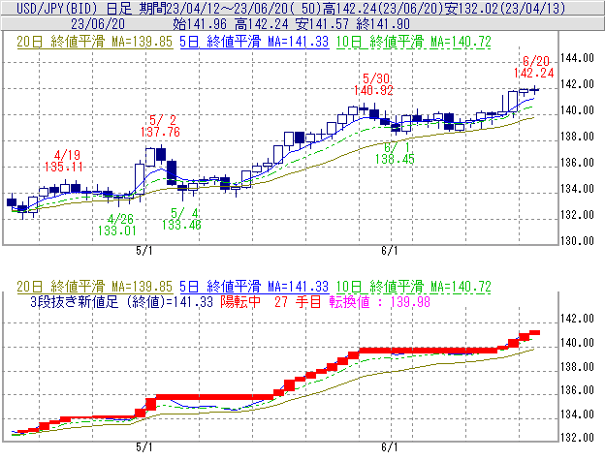The image size is (605, 460).
Task: Click the 5/4 133.48 low annotation
Action: (x=181, y=219)
